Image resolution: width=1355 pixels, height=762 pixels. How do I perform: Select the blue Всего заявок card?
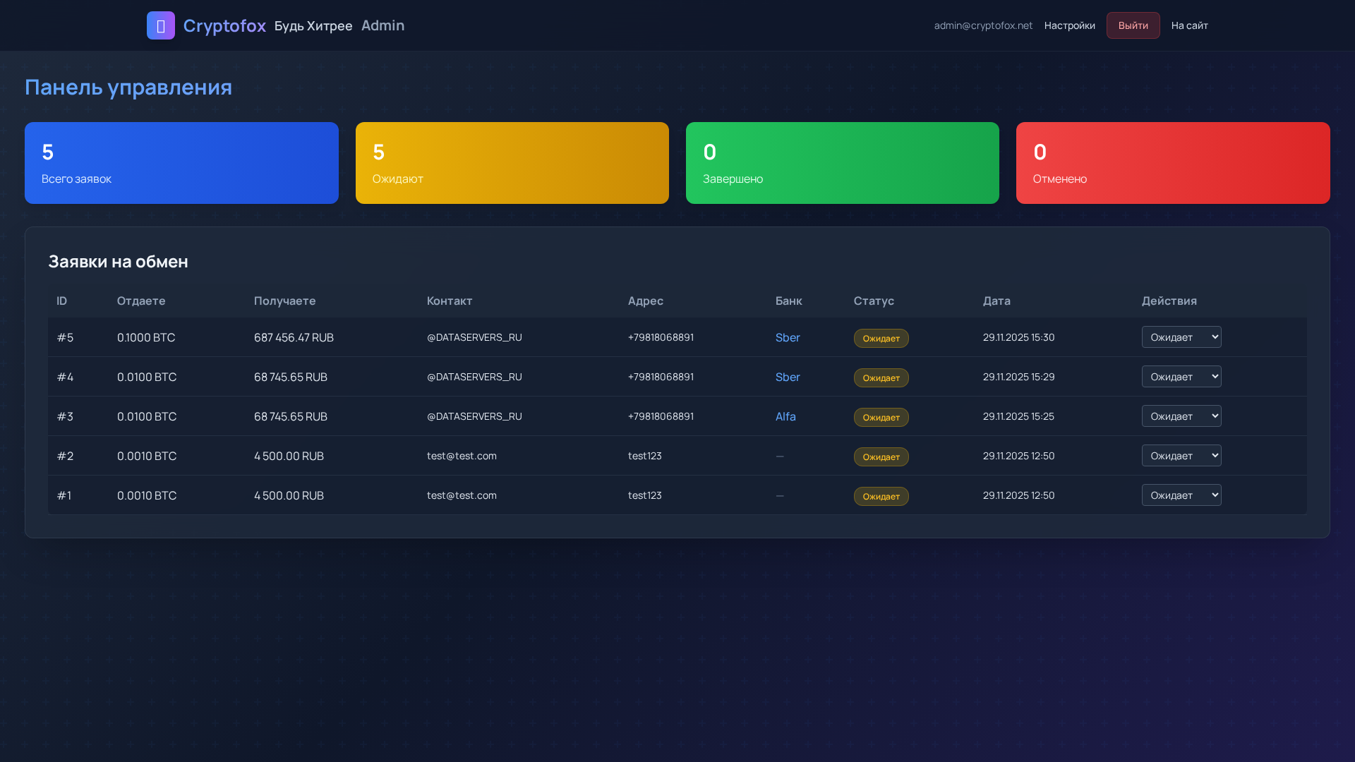click(x=181, y=163)
